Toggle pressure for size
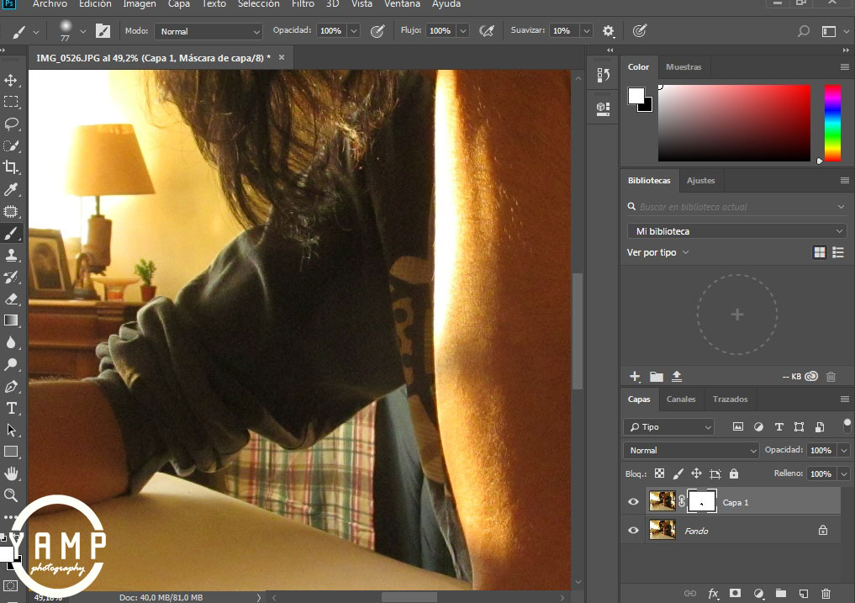855x603 pixels. point(640,31)
